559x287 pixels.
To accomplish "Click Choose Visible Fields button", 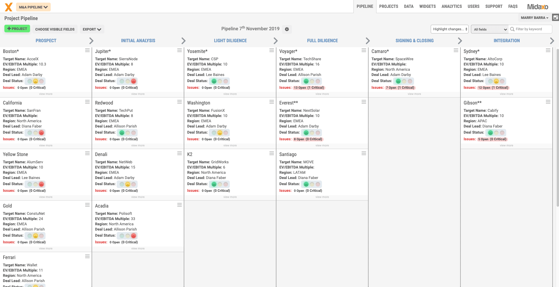I will click(55, 29).
